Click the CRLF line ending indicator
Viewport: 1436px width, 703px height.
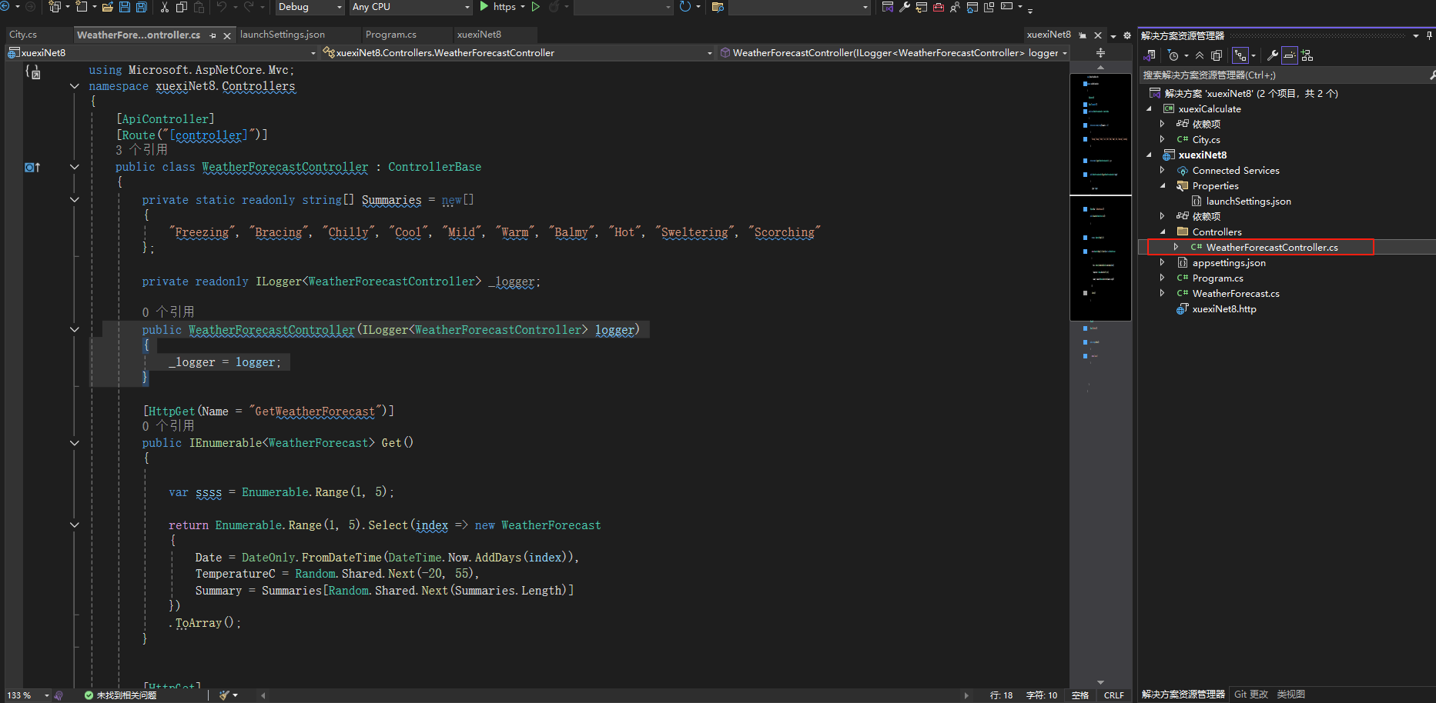(1114, 695)
